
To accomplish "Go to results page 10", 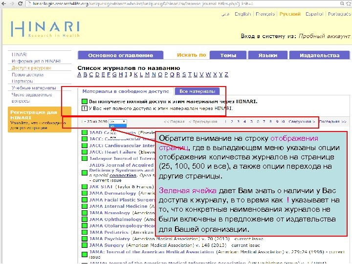I will pyautogui.click(x=283, y=121).
